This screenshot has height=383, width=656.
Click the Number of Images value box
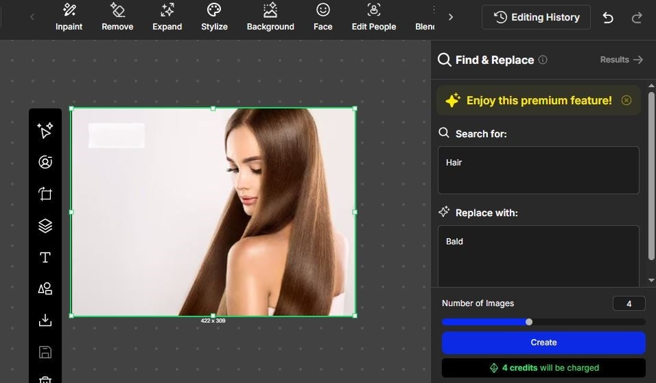click(629, 303)
